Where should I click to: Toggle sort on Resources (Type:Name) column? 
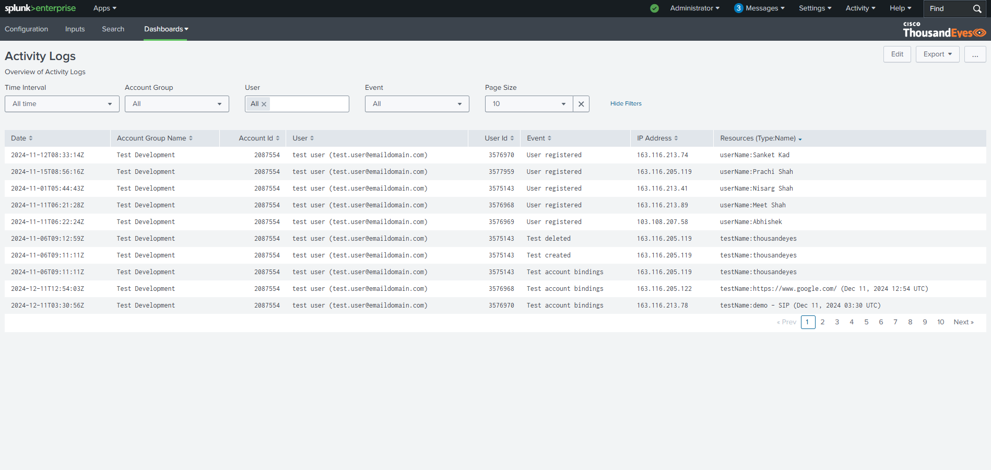coord(761,138)
